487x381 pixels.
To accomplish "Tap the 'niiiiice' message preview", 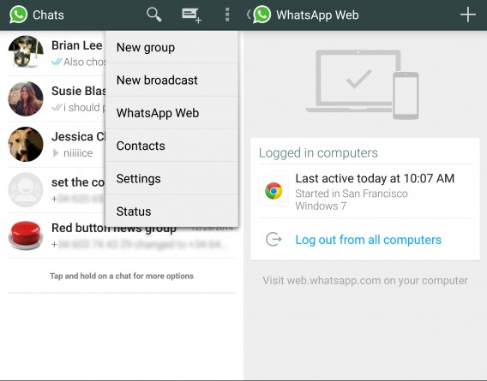I will 78,153.
